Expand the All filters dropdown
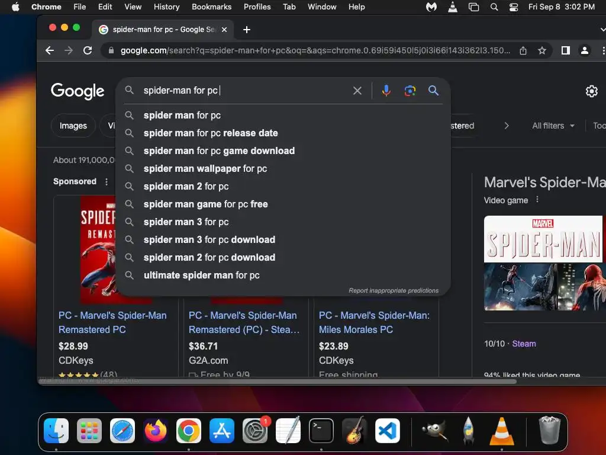The height and width of the screenshot is (455, 606). [x=553, y=126]
